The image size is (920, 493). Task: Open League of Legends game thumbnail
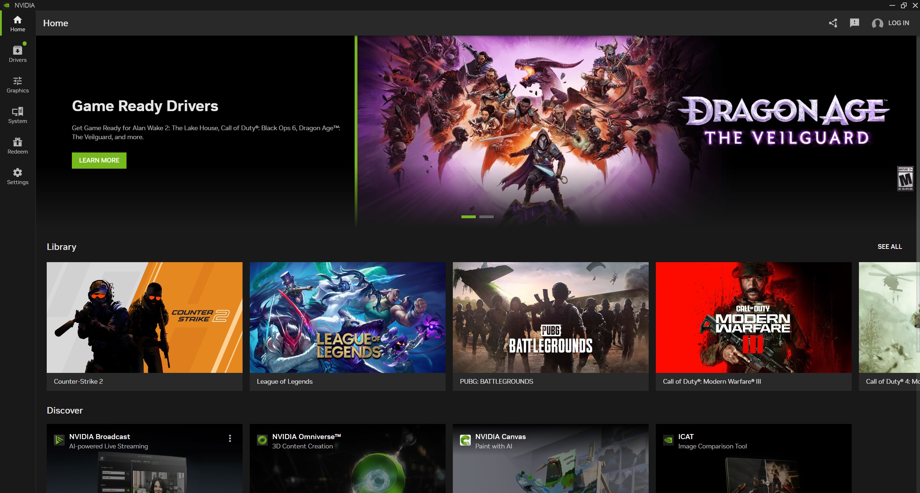coord(348,318)
